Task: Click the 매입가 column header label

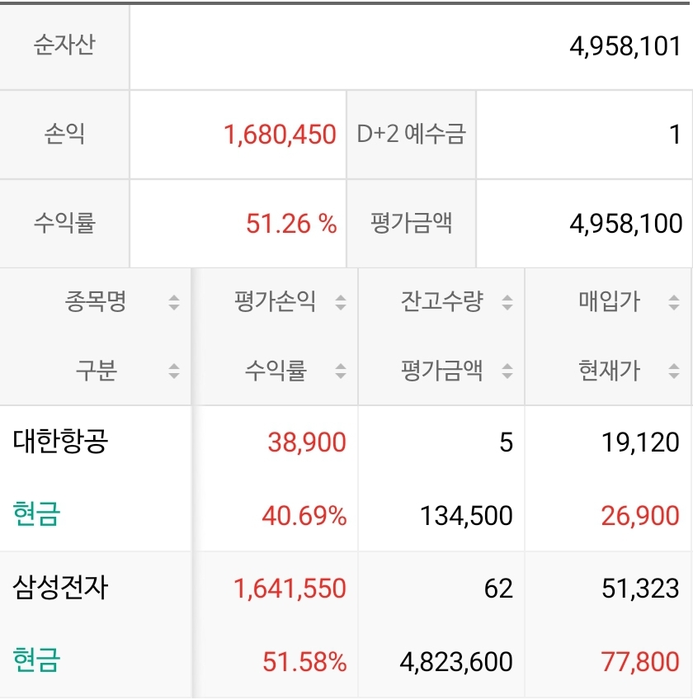Action: click(x=609, y=302)
